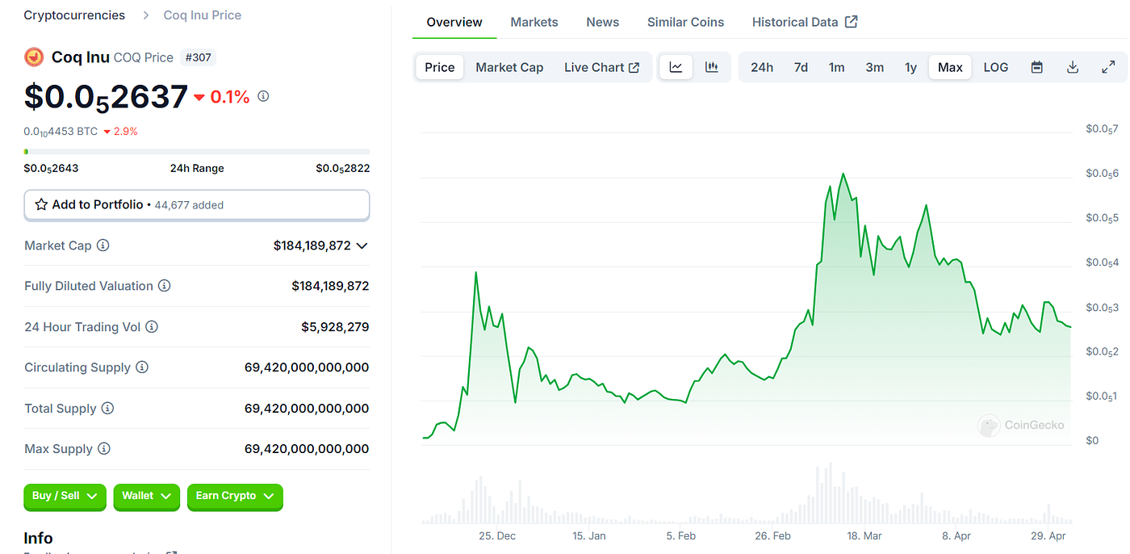The image size is (1130, 554).
Task: Click the 24h Range progress bar
Action: click(x=197, y=152)
